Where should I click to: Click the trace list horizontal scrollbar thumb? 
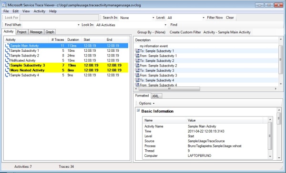pyautogui.click(x=169, y=89)
